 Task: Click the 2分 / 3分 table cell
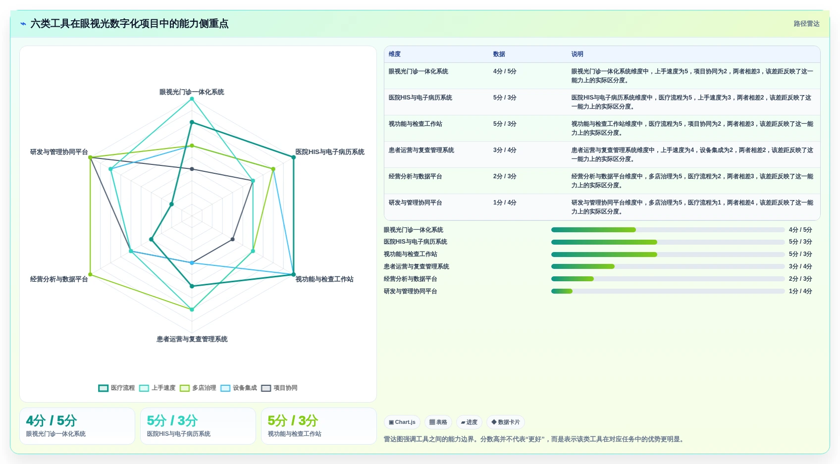click(x=505, y=176)
